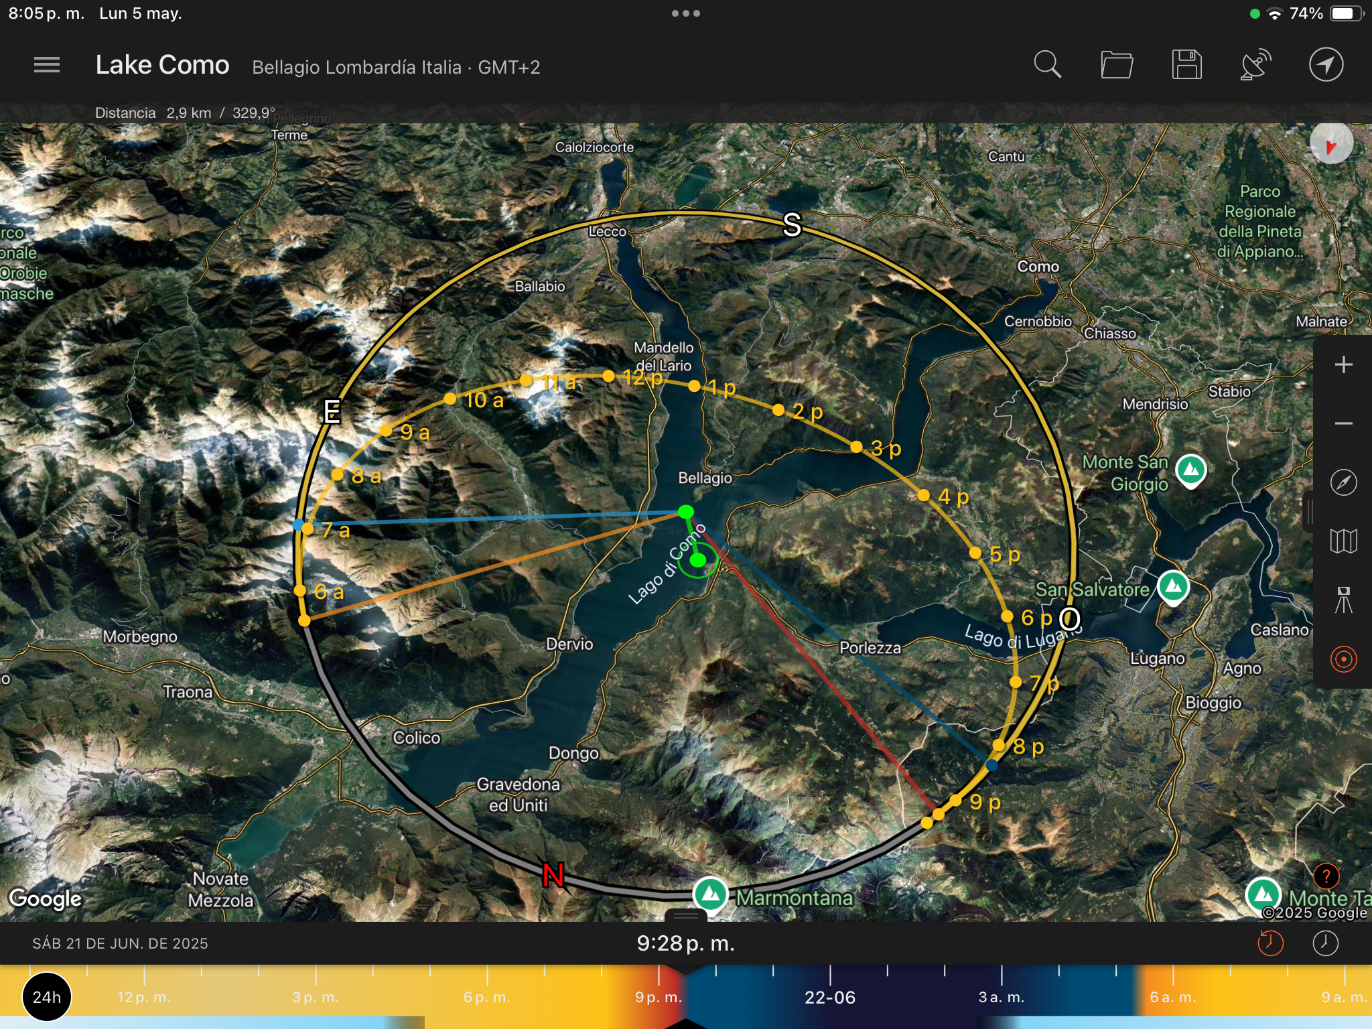This screenshot has width=1372, height=1029.
Task: Select the Monte San Giorgio peak marker
Action: point(1191,470)
